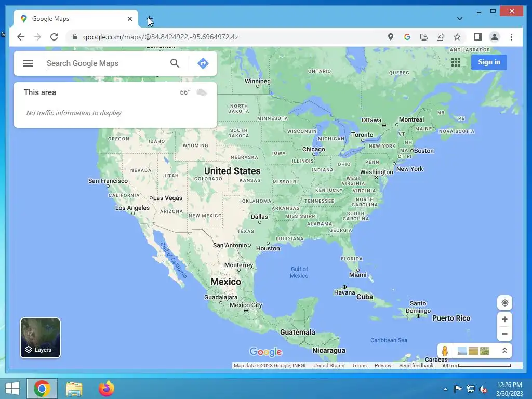Open Directions with the blue arrow icon
The height and width of the screenshot is (399, 532).
point(203,63)
